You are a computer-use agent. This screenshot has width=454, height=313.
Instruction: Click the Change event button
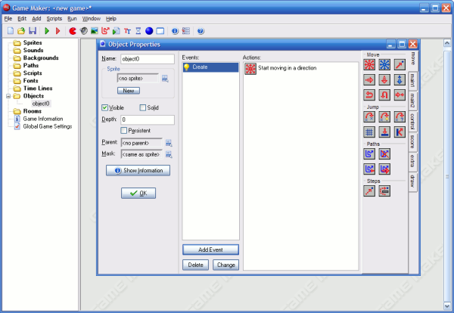click(225, 265)
